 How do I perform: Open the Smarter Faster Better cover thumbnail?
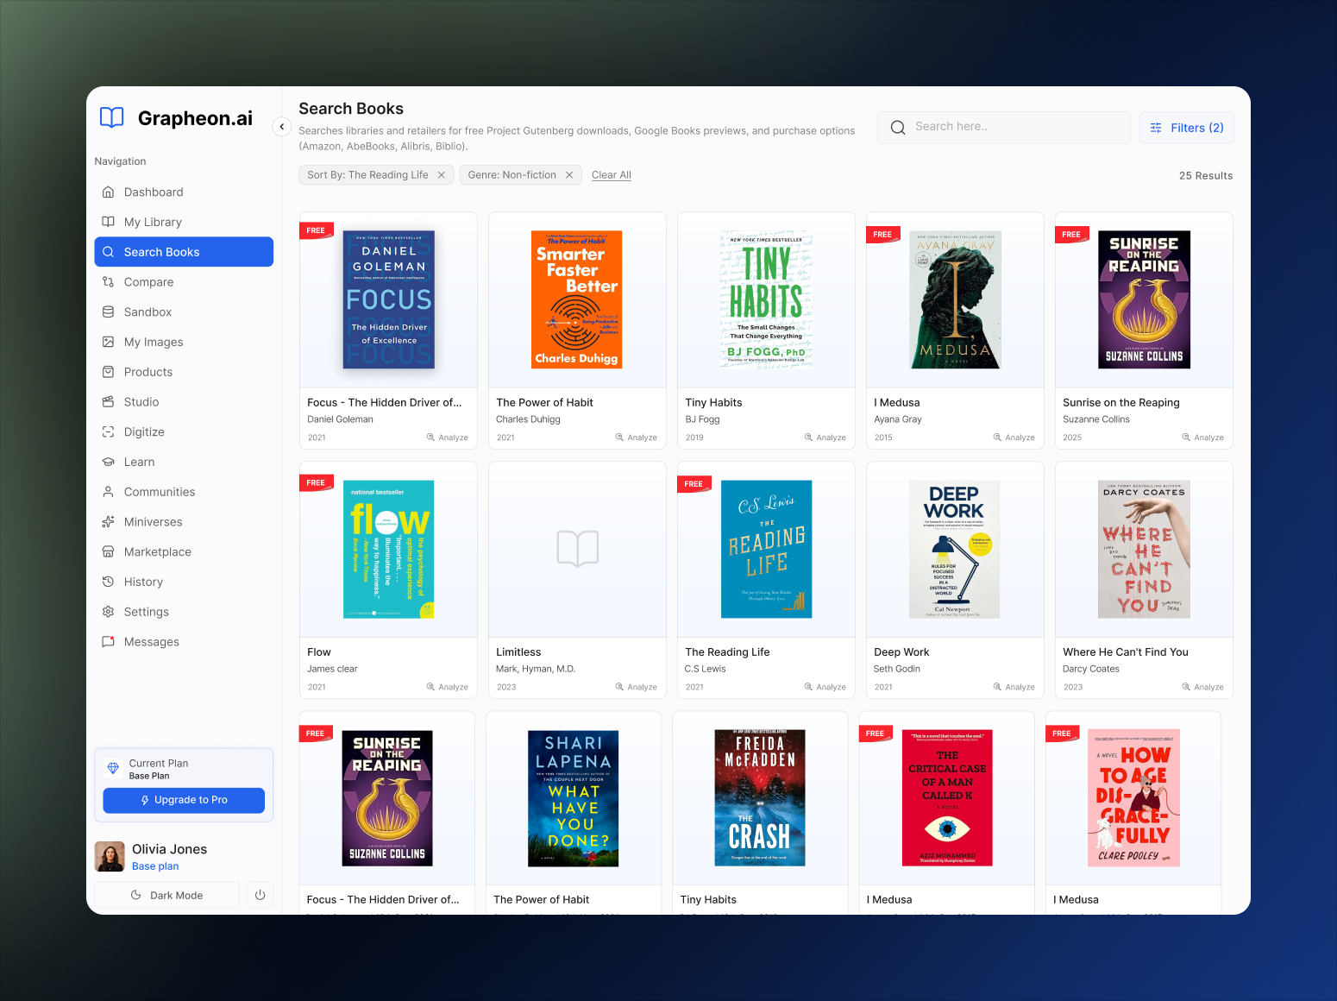[577, 299]
